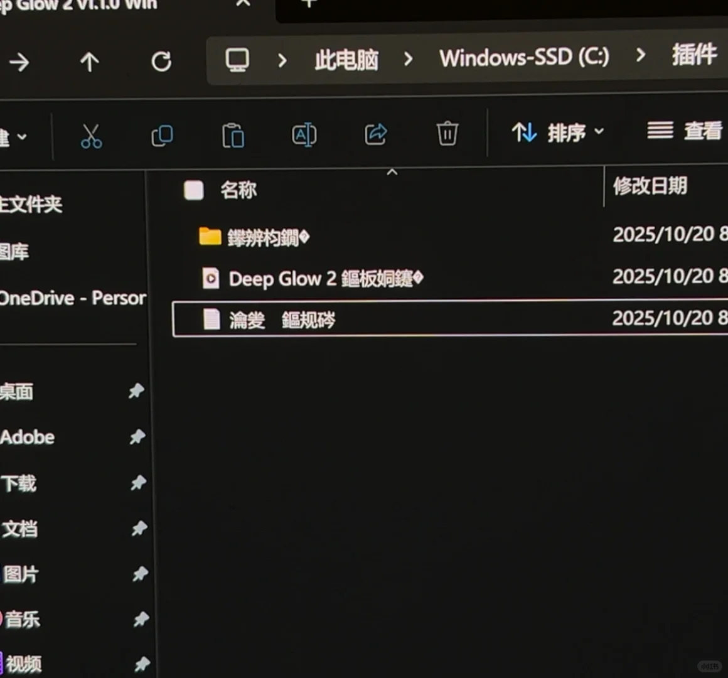Click the Paste icon in the toolbar
The width and height of the screenshot is (728, 678).
point(233,136)
